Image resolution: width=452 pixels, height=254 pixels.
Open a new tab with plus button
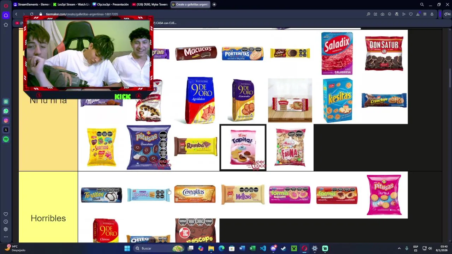coord(214,5)
